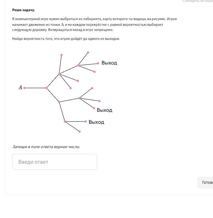The height and width of the screenshot is (218, 213).
Task: Click the 'Введи ответ' answer input field
Action: (x=55, y=162)
